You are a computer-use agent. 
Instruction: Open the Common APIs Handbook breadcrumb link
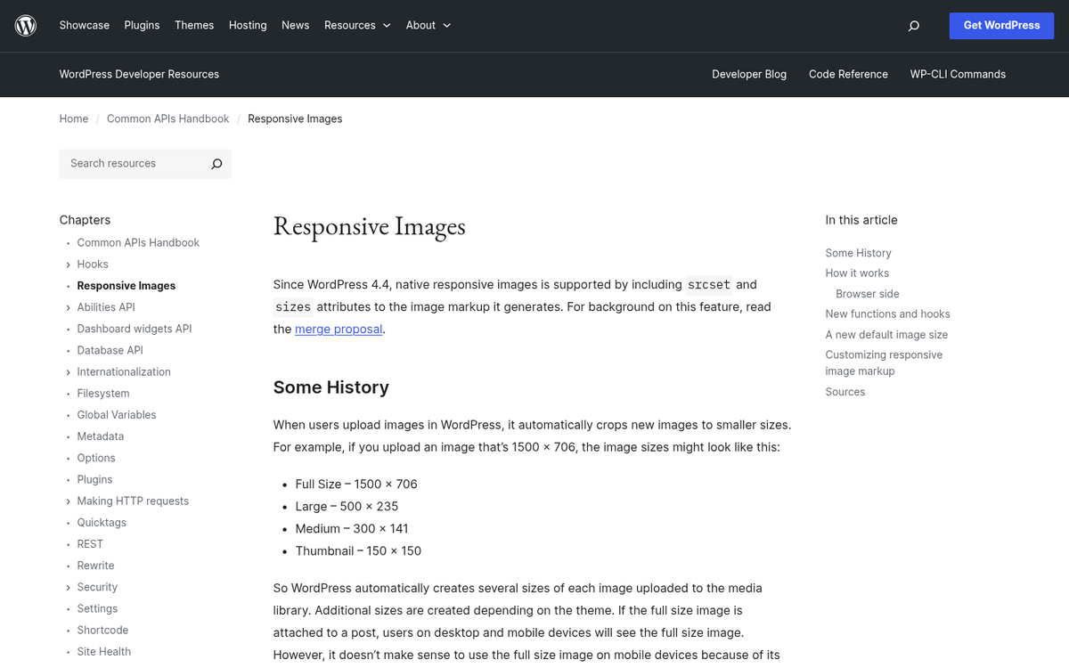pyautogui.click(x=167, y=118)
